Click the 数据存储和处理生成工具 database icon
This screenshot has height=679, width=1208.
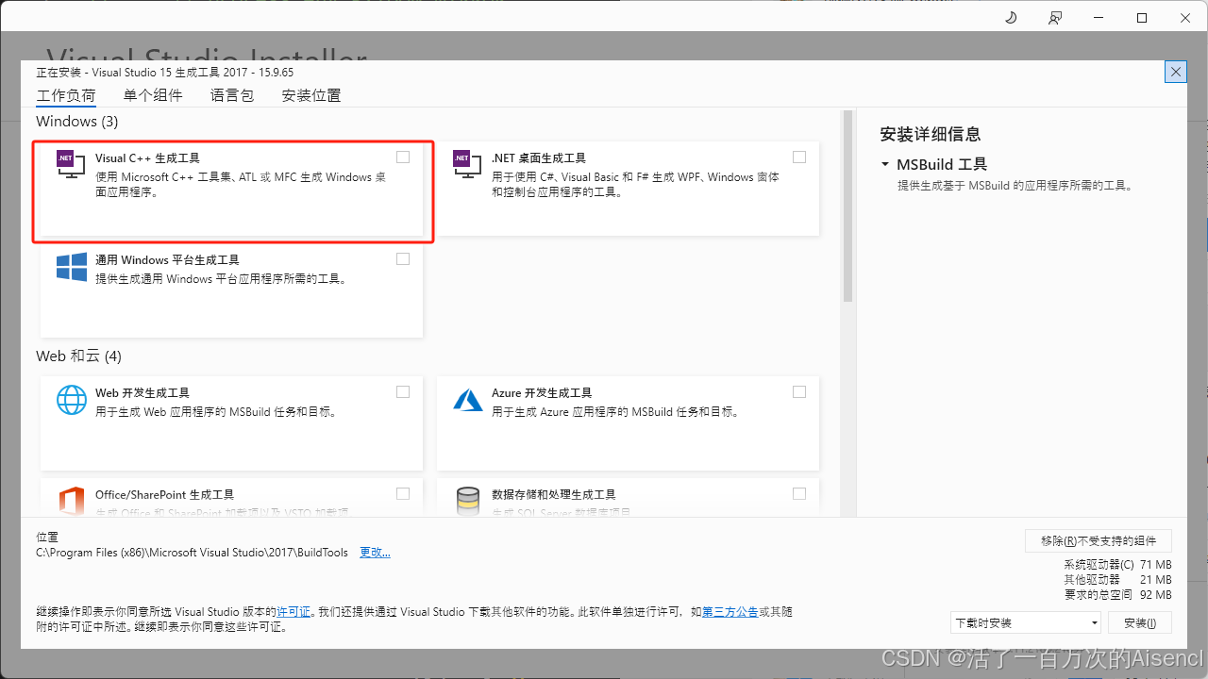[468, 502]
